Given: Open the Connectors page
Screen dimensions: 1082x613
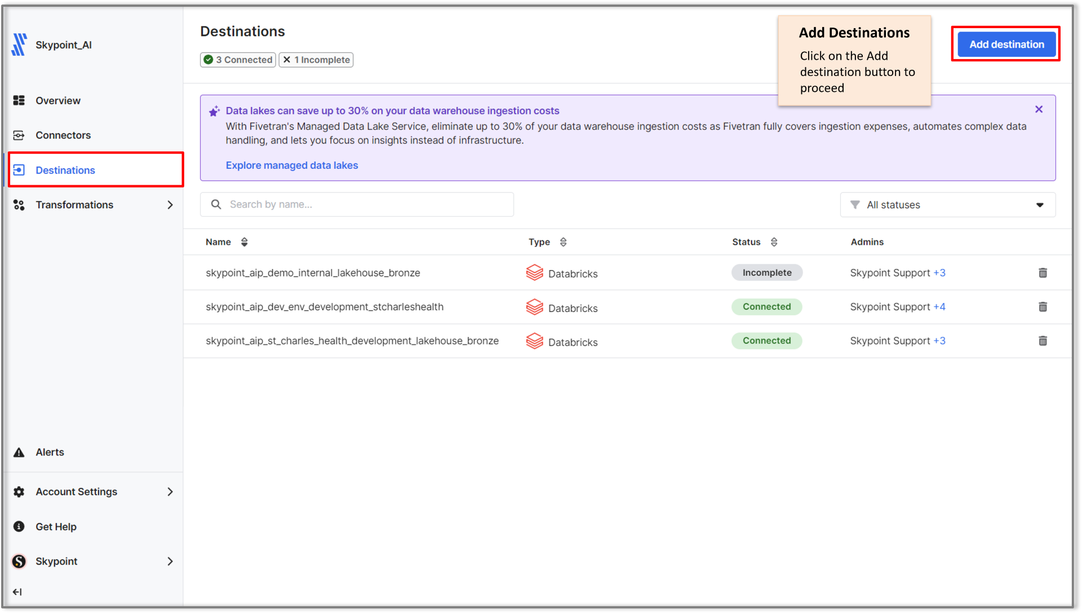Looking at the screenshot, I should point(63,135).
